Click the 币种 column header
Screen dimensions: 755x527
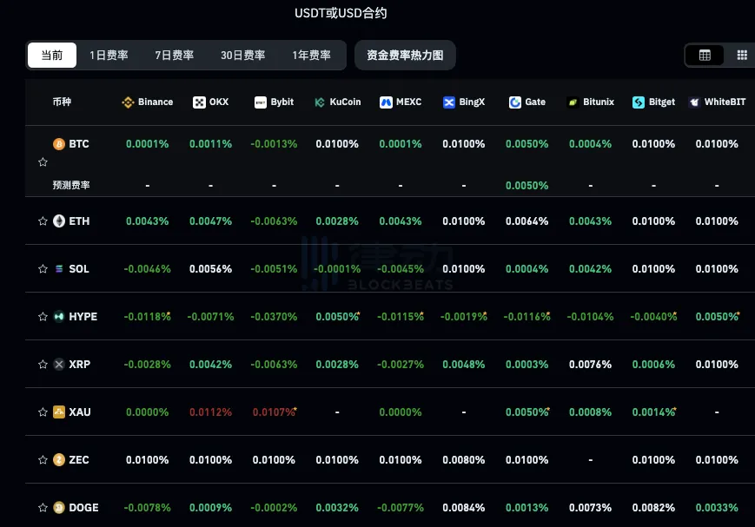(x=62, y=102)
